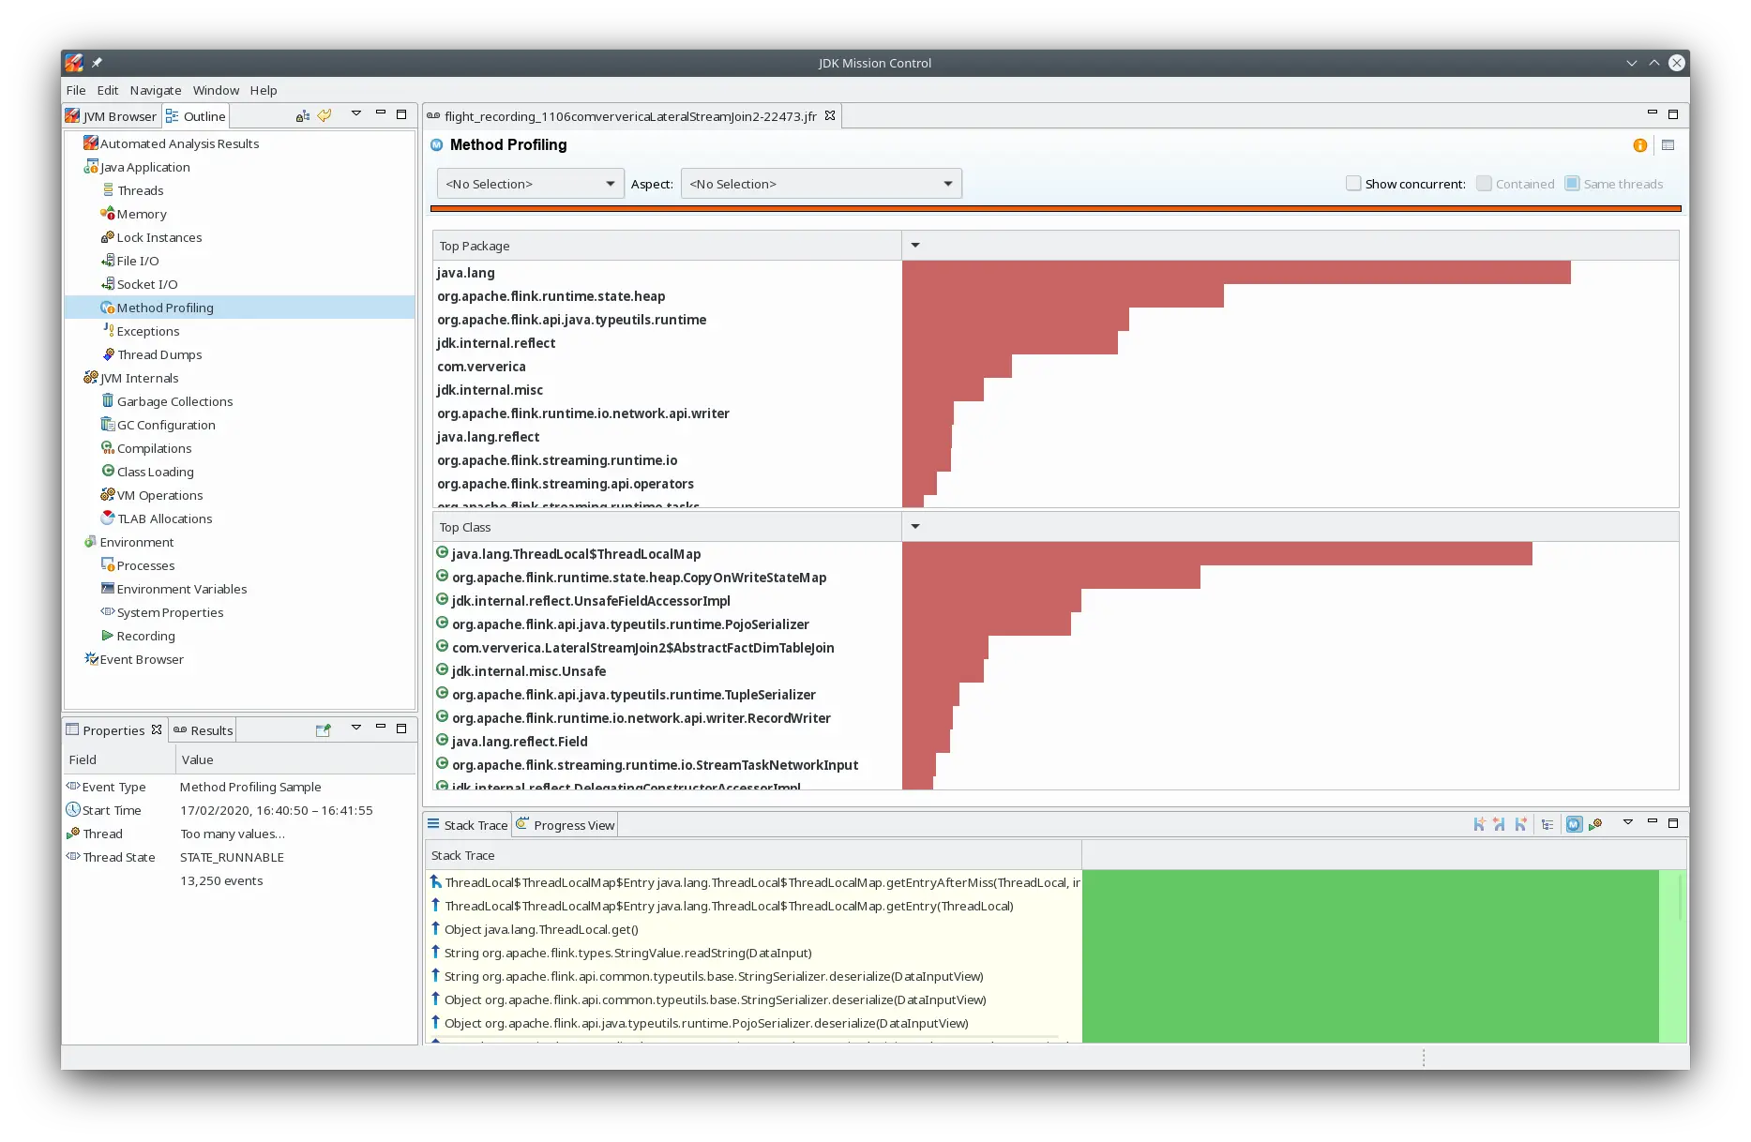Open Garbage Collections under JVM Internals
Viewport: 1751px width, 1142px height.
click(x=174, y=400)
